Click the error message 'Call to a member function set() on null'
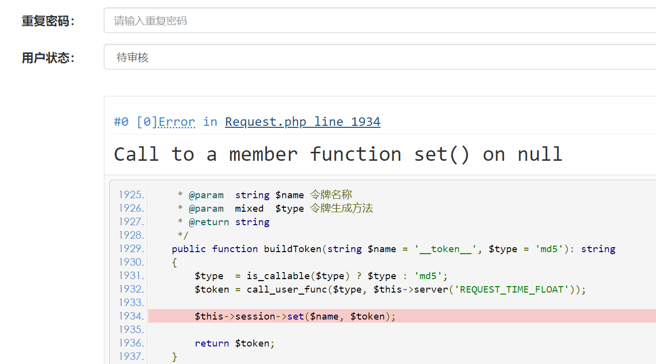Viewport: 656px width, 364px height. click(338, 154)
